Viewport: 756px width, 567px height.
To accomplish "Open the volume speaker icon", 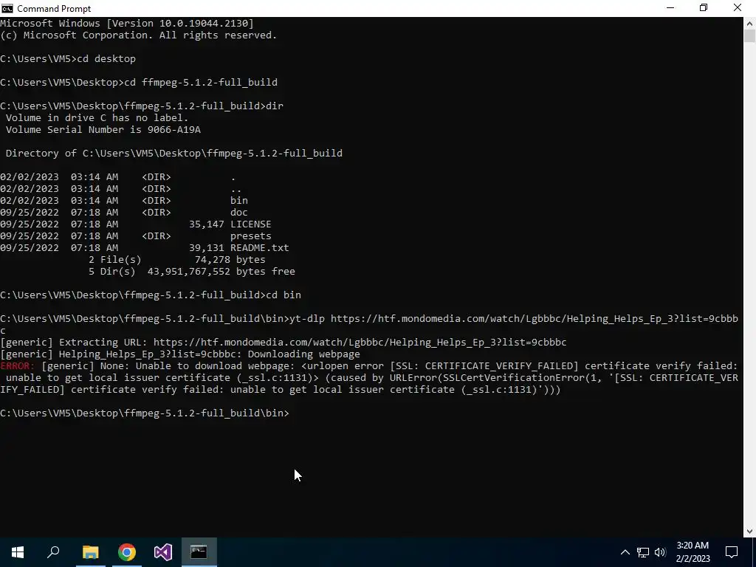I will [x=660, y=552].
